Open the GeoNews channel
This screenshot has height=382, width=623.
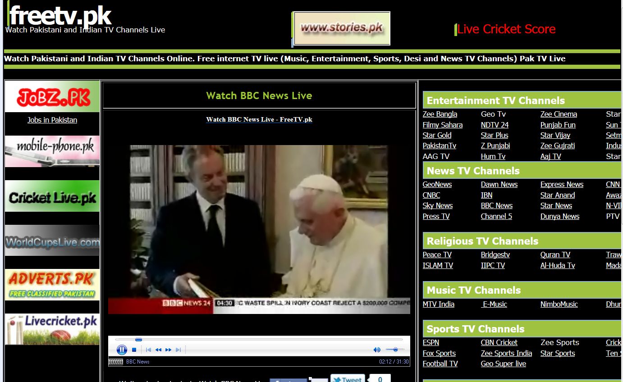437,184
